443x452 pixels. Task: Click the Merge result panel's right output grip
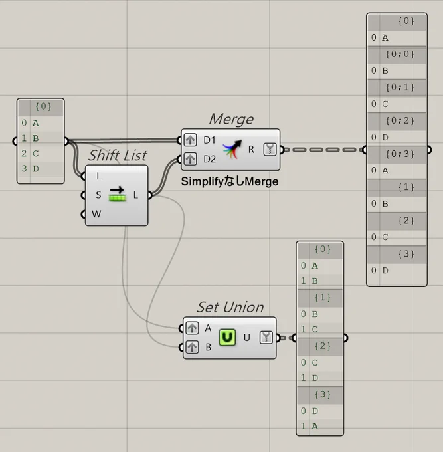429,150
